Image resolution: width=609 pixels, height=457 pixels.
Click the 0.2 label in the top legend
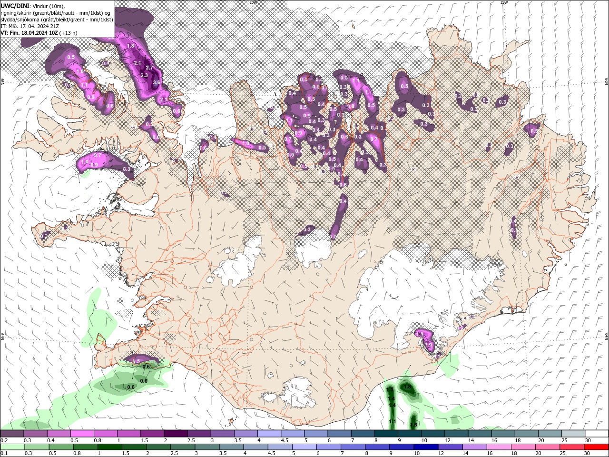pos(3,440)
